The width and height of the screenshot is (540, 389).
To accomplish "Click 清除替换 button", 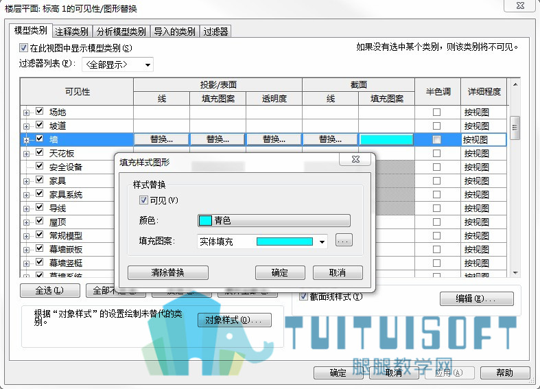I will 167,272.
